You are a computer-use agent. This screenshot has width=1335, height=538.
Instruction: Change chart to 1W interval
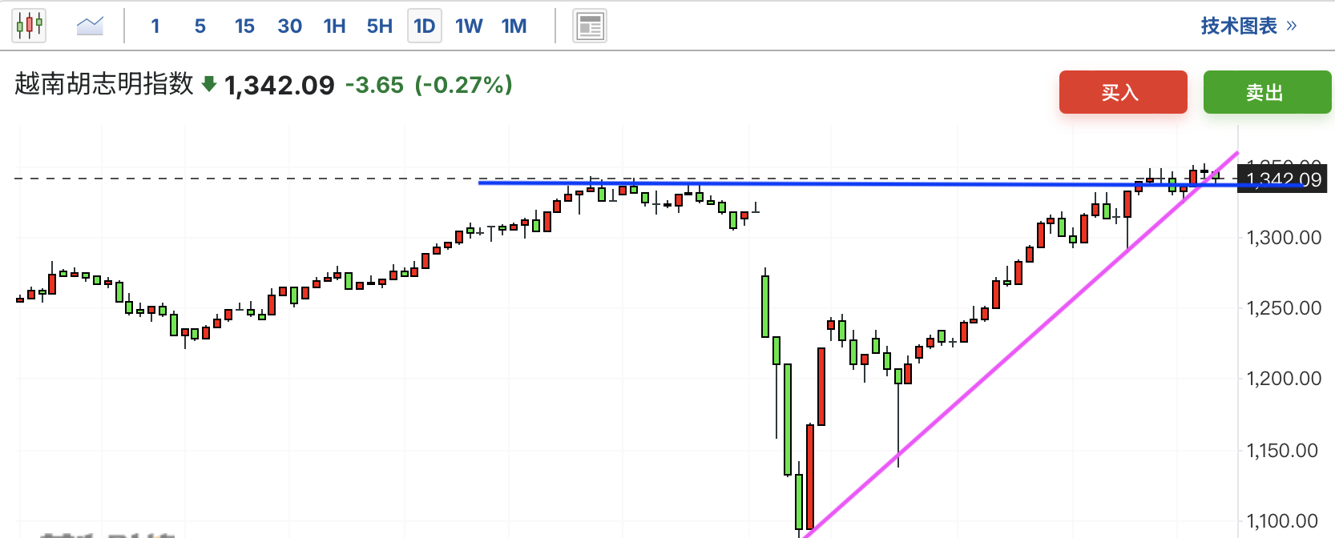pos(469,26)
